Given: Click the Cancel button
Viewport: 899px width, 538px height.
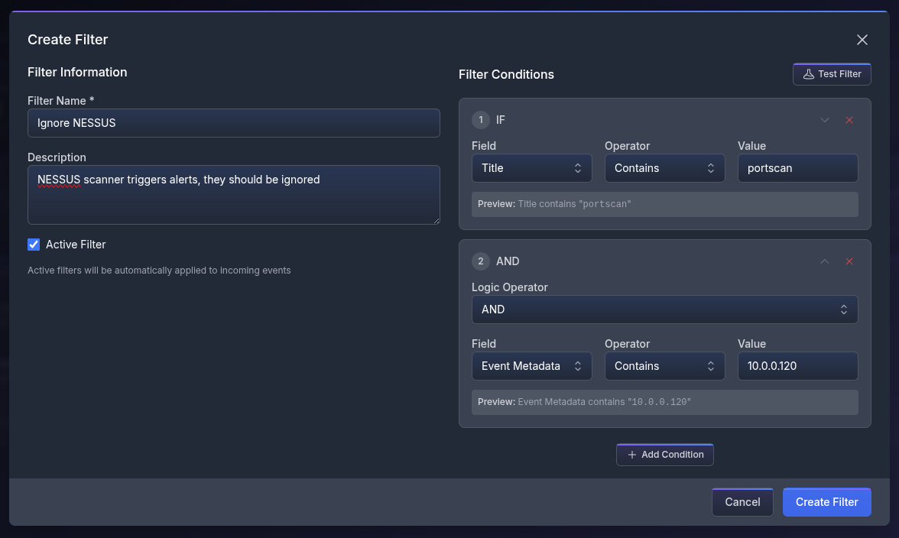Looking at the screenshot, I should click(x=742, y=502).
